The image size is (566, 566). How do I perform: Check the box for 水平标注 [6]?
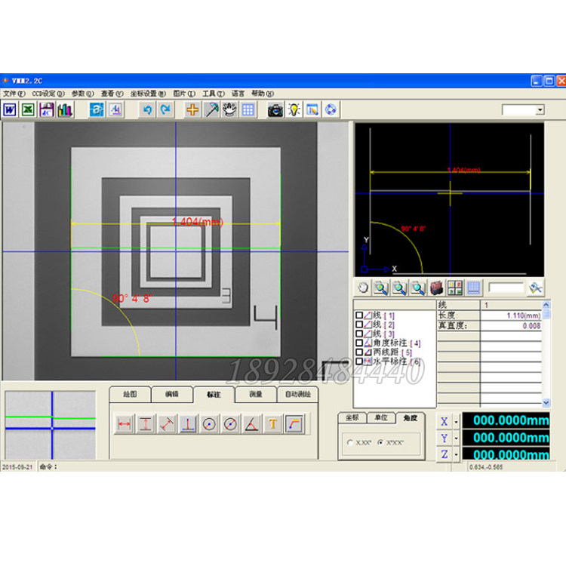359,361
